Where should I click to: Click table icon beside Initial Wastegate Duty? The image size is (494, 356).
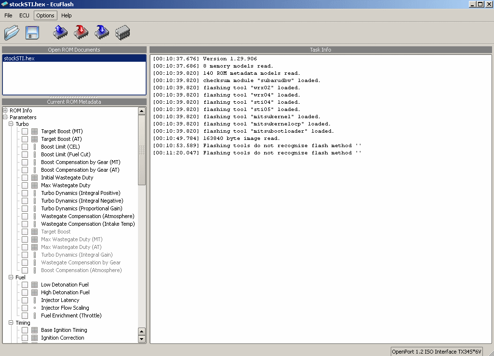click(35, 178)
